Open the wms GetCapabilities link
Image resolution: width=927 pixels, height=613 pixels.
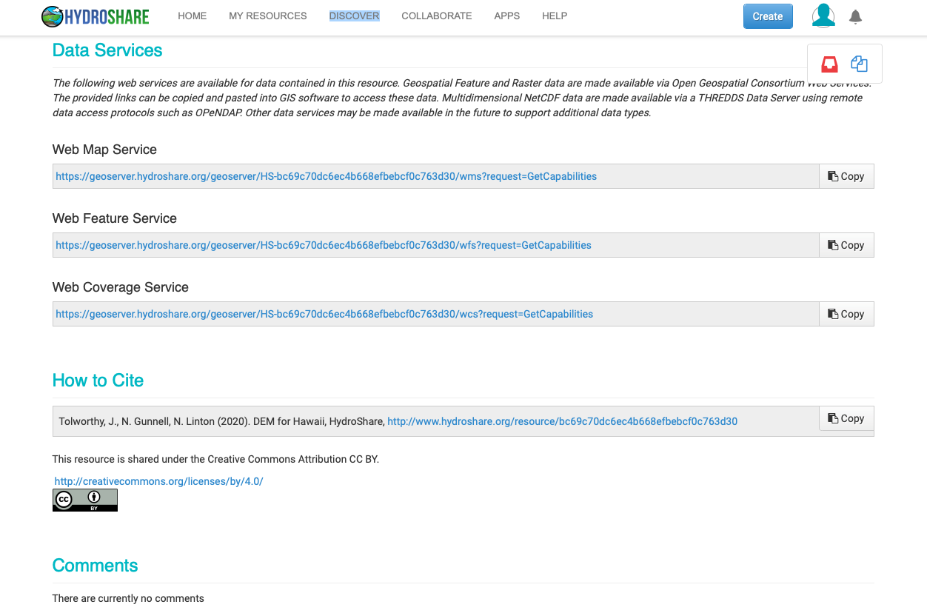tap(327, 176)
